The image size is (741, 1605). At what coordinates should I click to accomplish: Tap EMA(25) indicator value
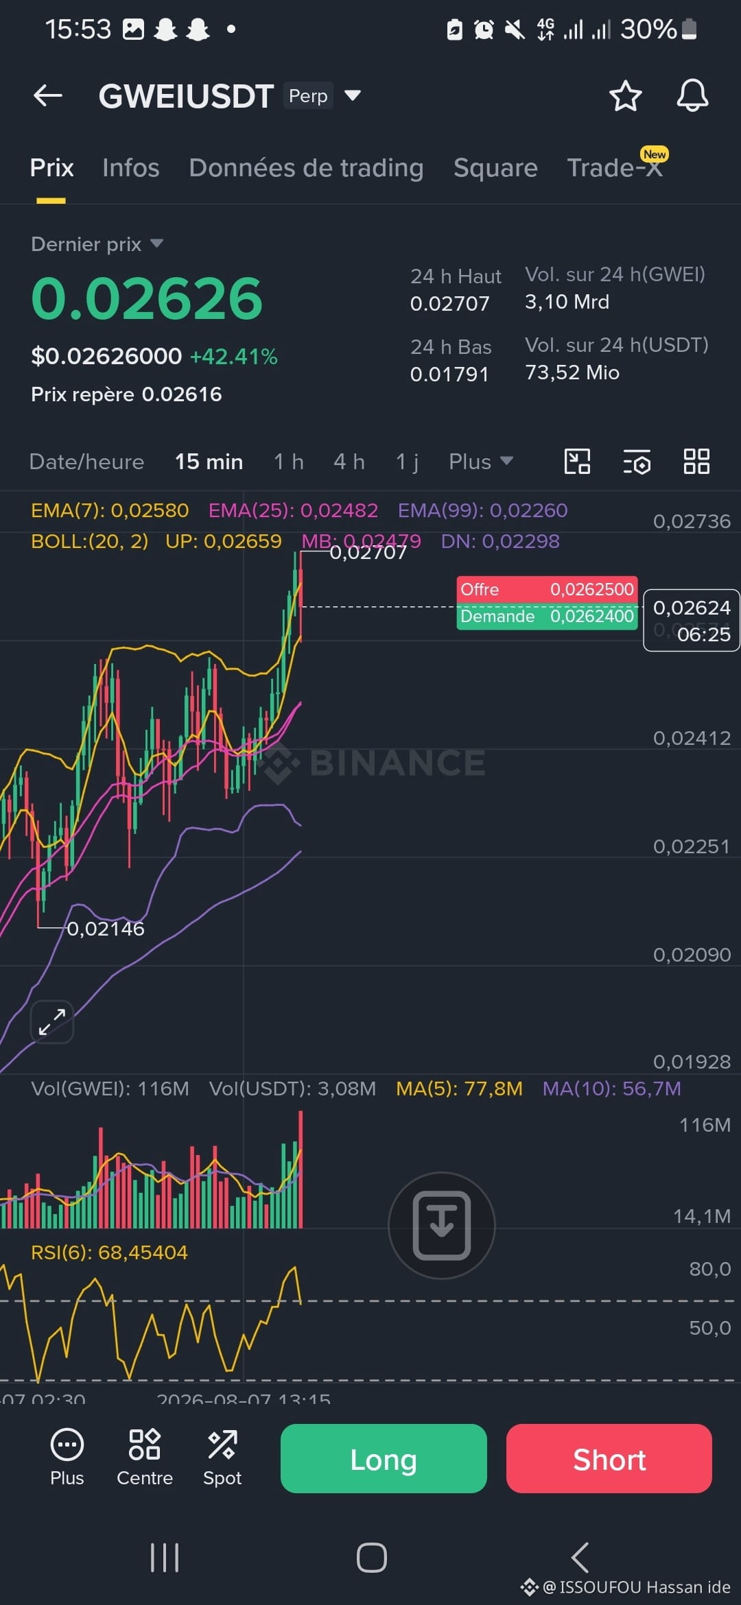click(293, 510)
